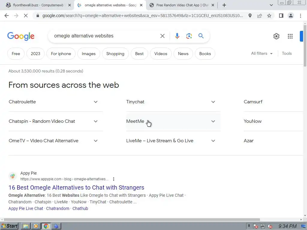
Task: Select the Images filter chip
Action: pyautogui.click(x=88, y=54)
